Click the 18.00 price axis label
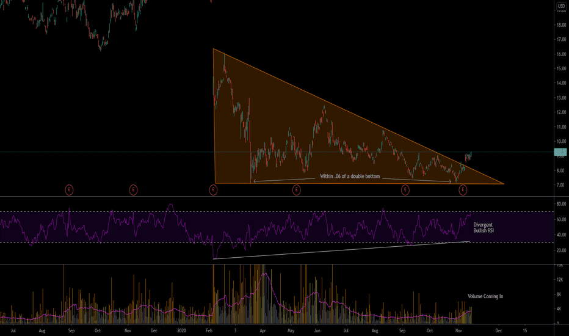This screenshot has width=569, height=336. coord(562,25)
